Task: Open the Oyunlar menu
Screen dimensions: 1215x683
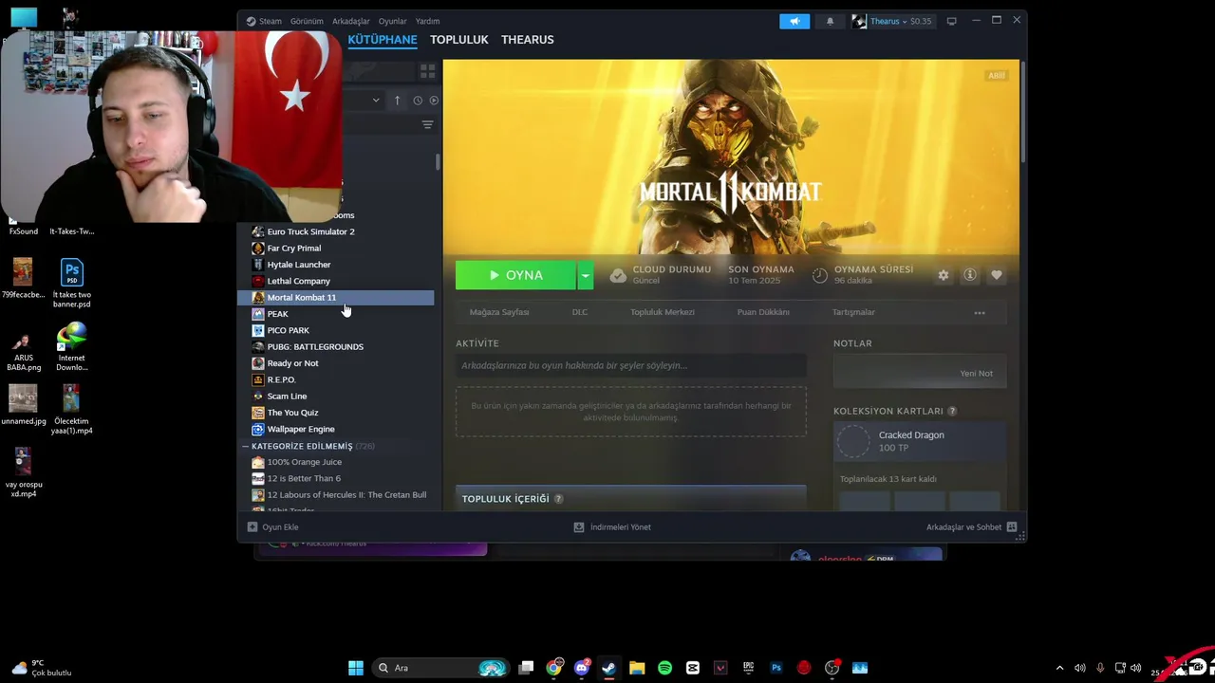Action: 393,21
